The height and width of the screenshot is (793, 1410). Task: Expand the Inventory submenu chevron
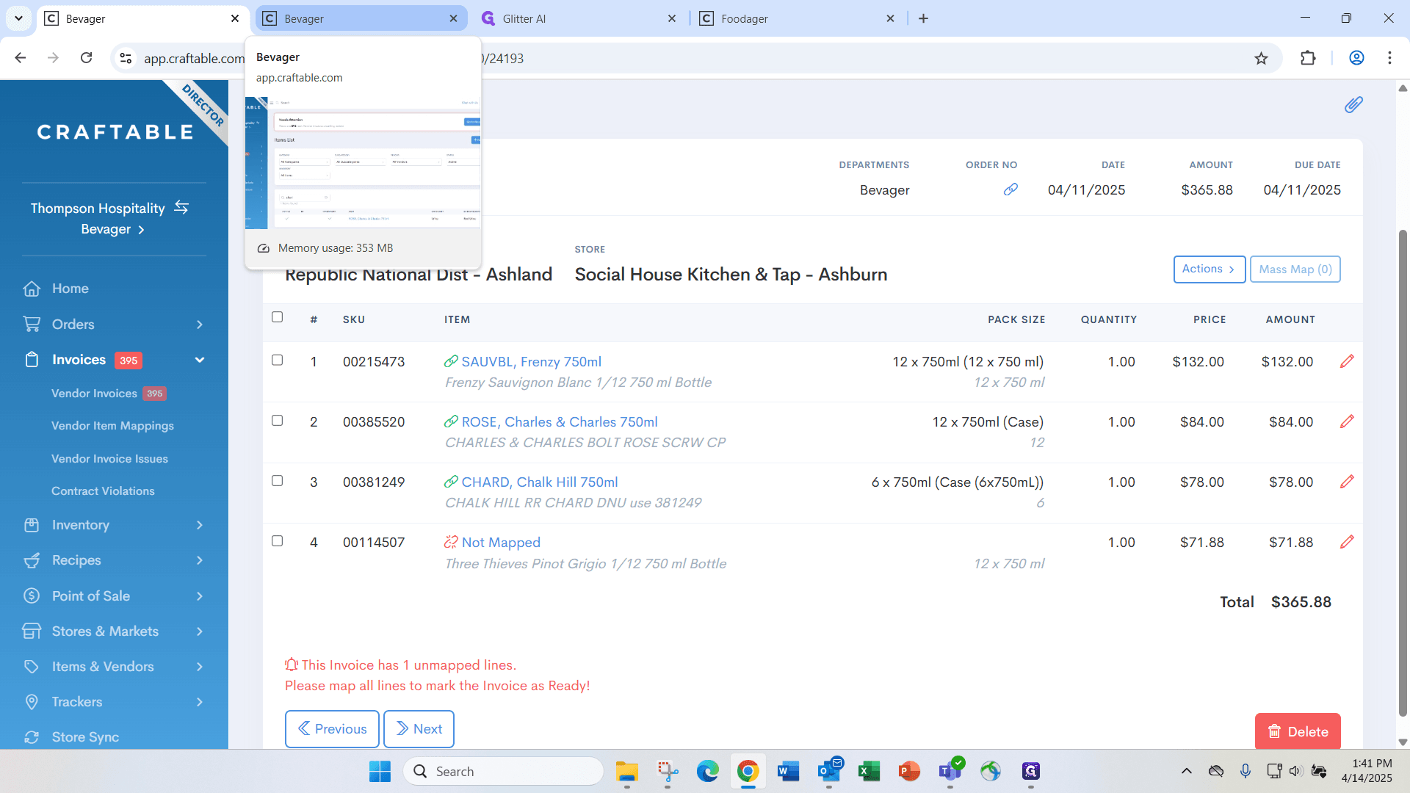(199, 525)
